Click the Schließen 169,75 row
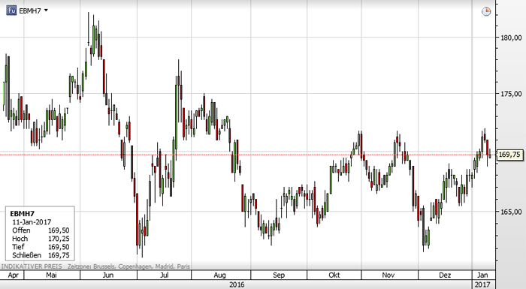The image size is (526, 289). click(41, 255)
